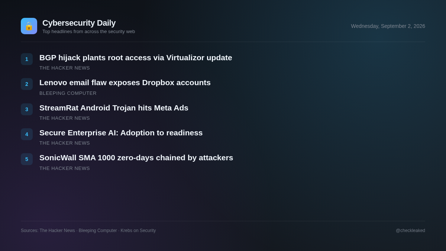Open the StreamRat Android Trojan headline

point(114,108)
